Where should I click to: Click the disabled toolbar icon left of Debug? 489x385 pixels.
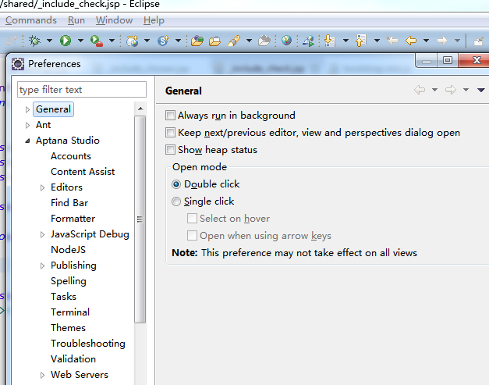[x=12, y=41]
